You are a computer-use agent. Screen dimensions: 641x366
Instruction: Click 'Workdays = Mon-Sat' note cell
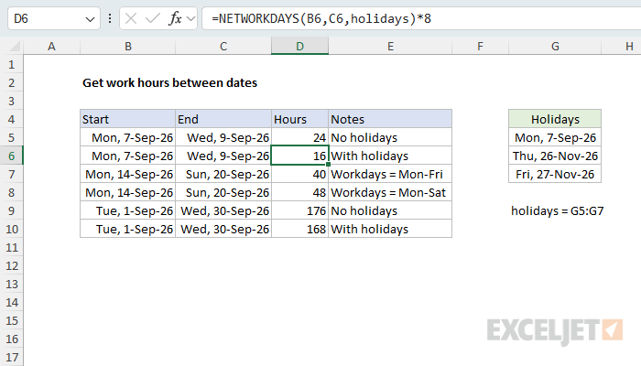point(390,192)
